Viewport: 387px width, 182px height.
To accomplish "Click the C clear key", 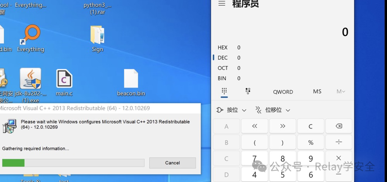I will pyautogui.click(x=311, y=126).
